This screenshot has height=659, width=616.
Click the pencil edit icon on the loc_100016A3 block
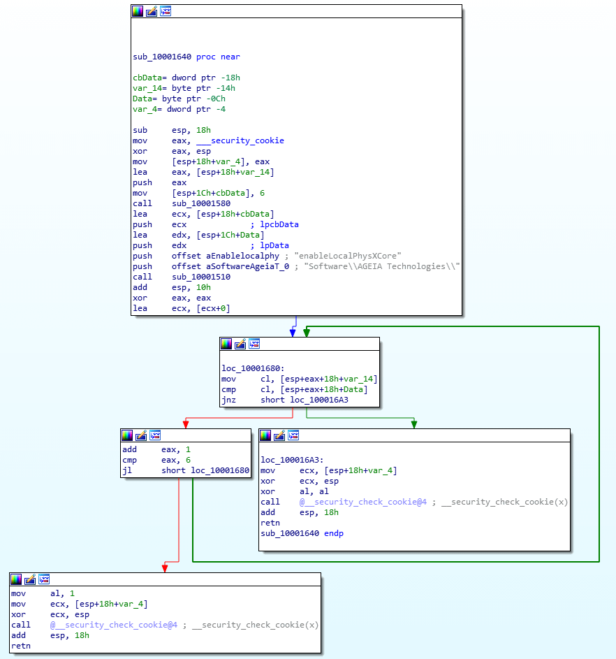(x=279, y=435)
